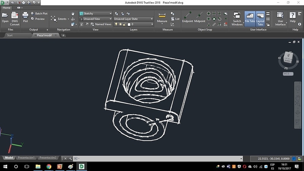Click the coordinates readout 22.5123, -30.3341
Screen dimensions: 304x171
274,158
